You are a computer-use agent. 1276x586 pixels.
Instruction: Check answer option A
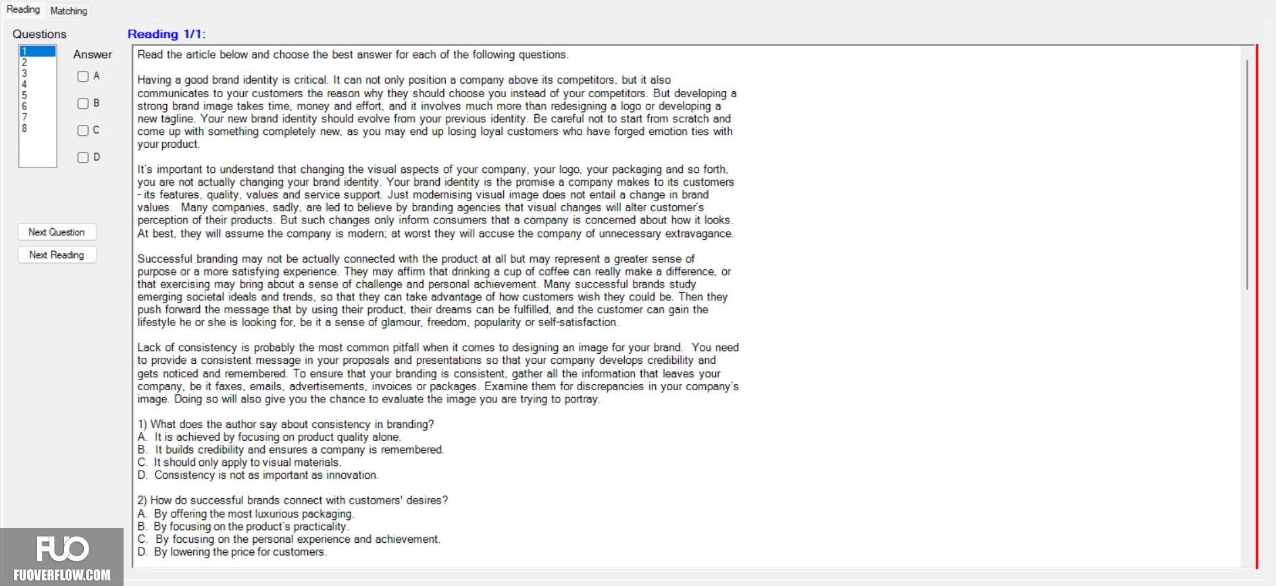(x=83, y=76)
